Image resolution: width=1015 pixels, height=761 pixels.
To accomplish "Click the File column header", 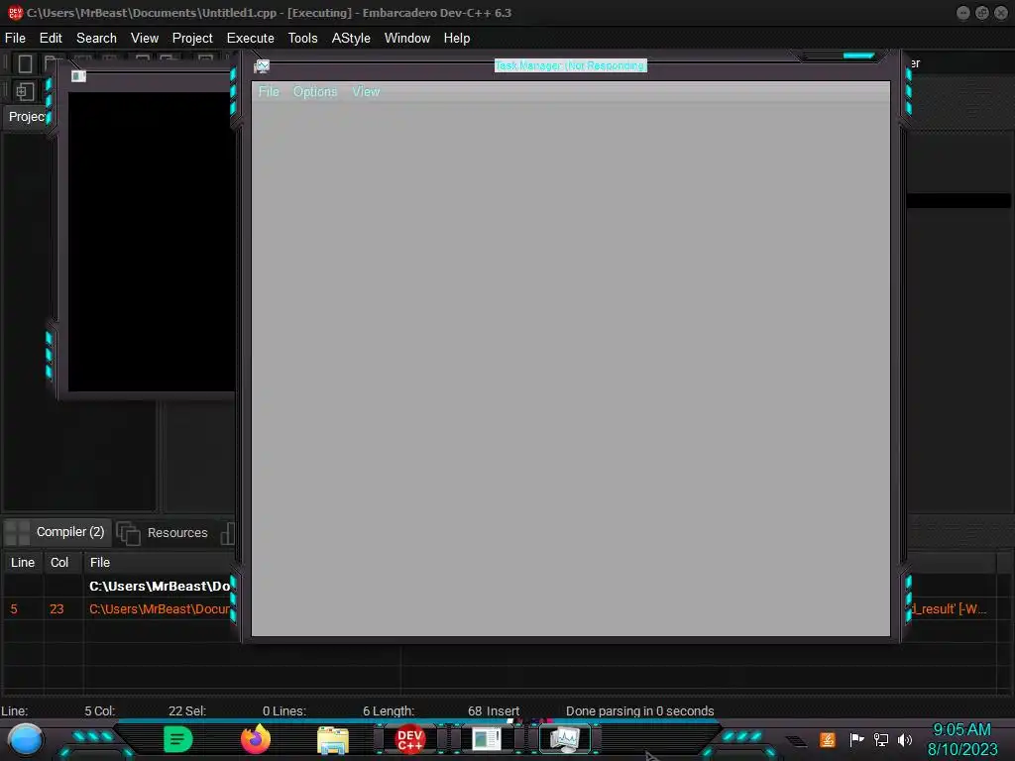I will [100, 563].
